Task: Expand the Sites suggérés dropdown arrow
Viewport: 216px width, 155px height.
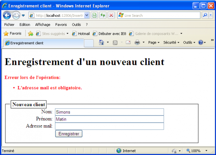Action: 68,34
